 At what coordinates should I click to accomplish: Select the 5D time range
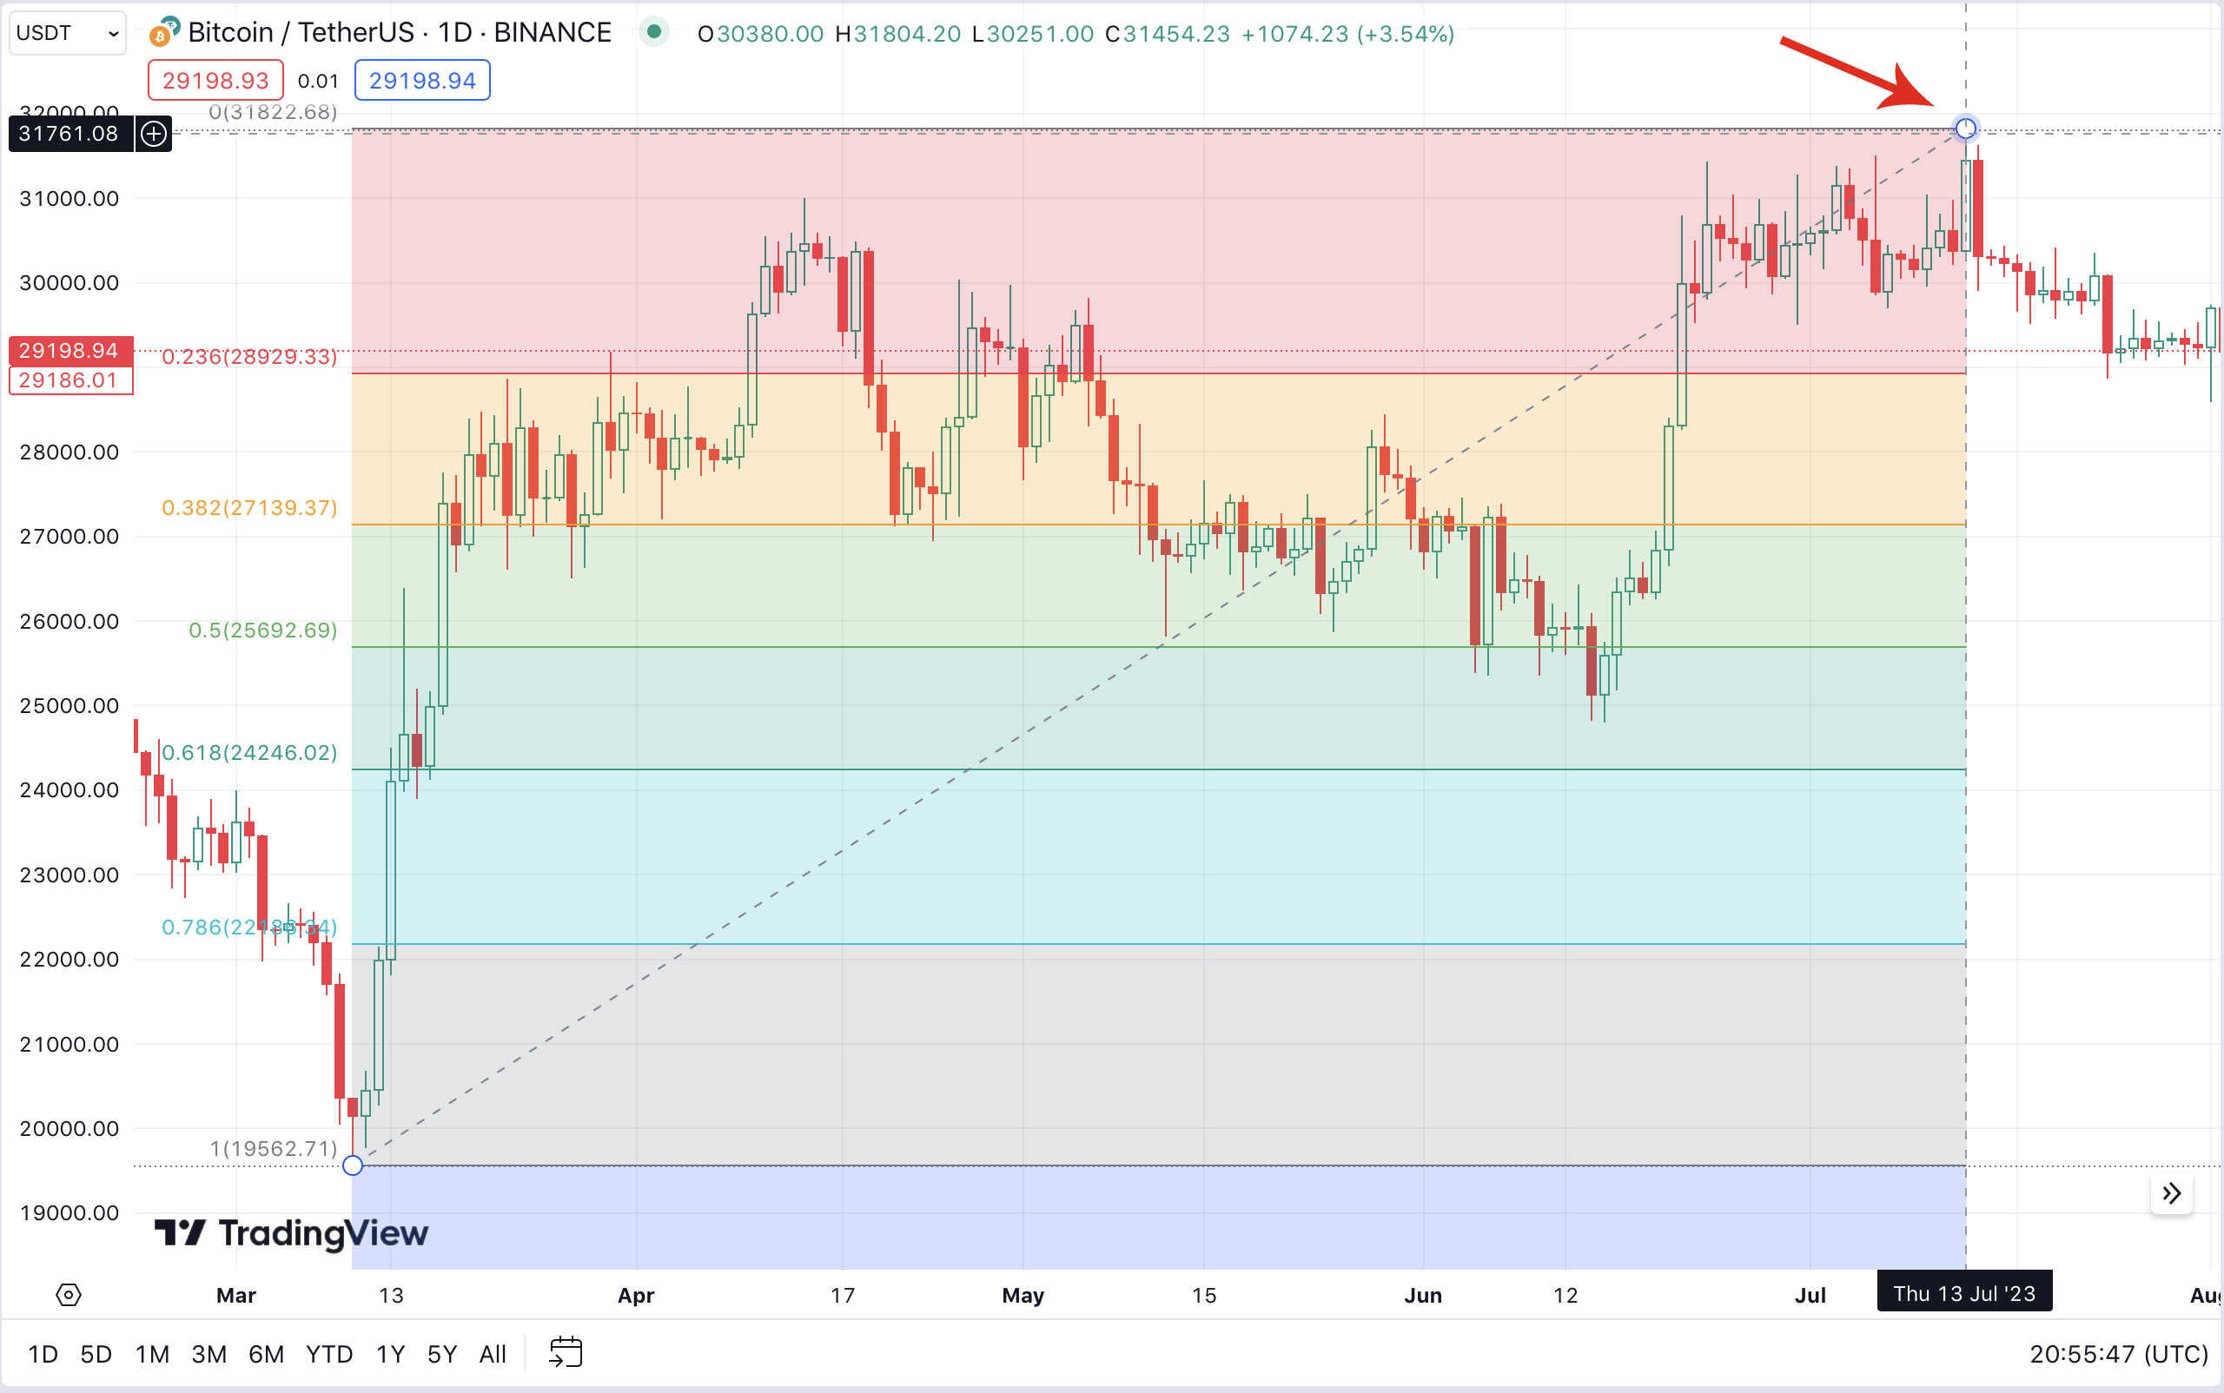[96, 1353]
